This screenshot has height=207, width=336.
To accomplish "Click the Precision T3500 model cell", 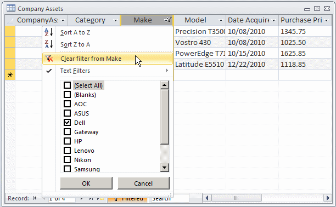I will point(199,31).
